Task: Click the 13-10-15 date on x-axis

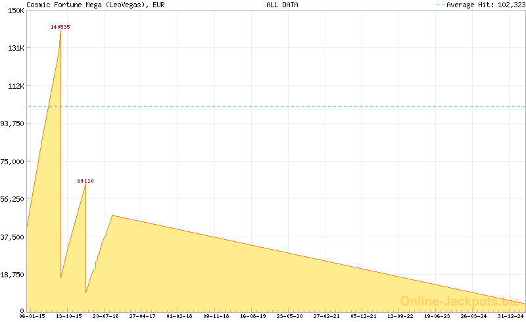Action: [68, 316]
